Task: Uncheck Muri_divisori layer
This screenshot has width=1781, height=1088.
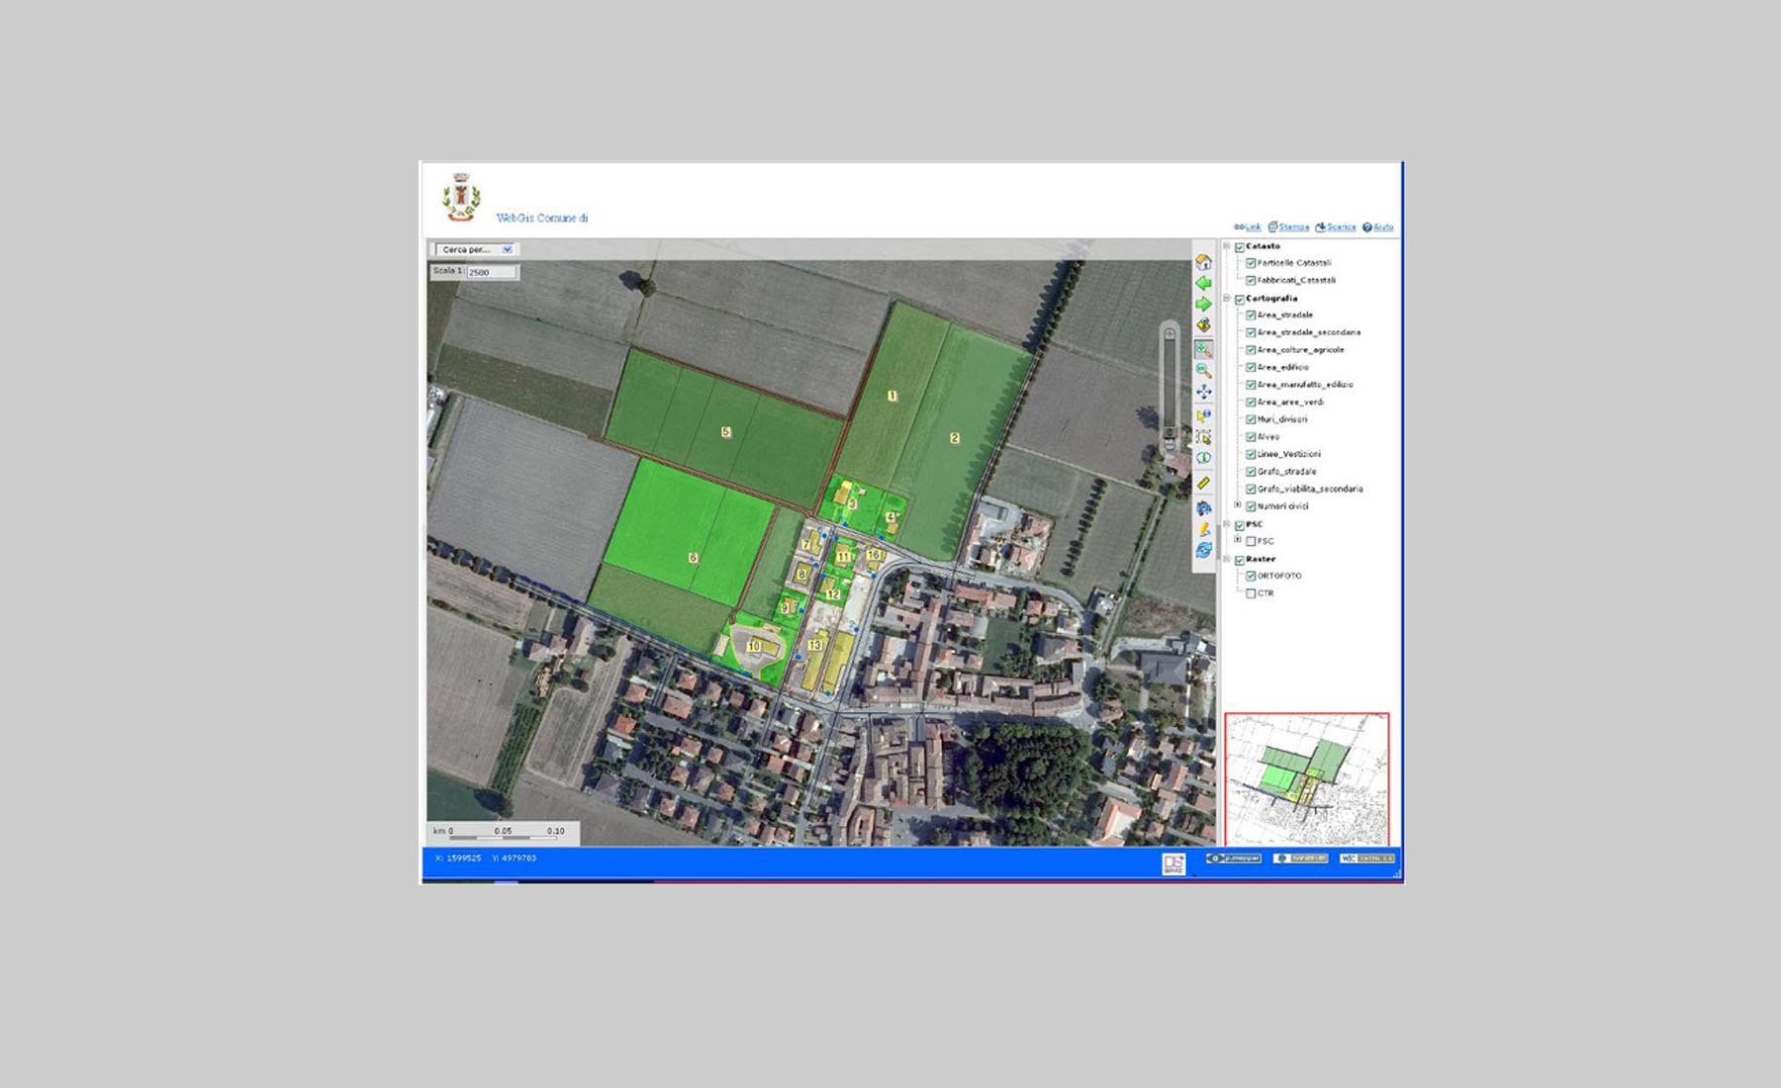Action: (1251, 419)
